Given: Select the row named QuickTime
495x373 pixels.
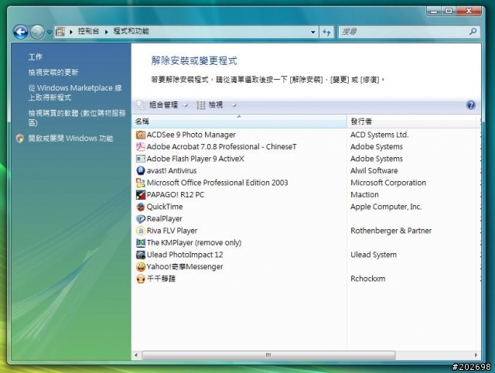Looking at the screenshot, I should tap(306, 207).
